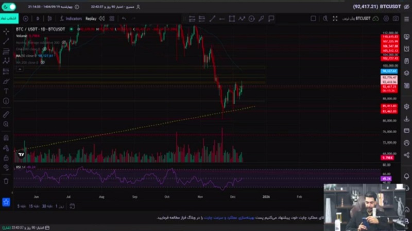Select the crosshair cursor tool
Viewport: 412px width, 231px height.
[x=6, y=31]
